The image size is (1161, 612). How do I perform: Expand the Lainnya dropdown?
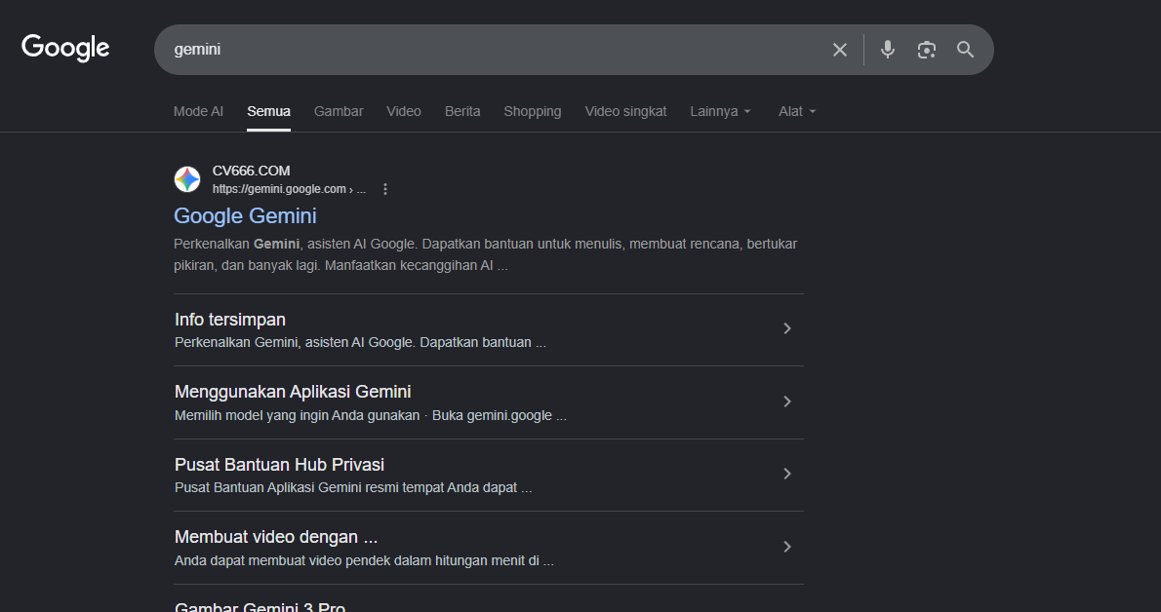(720, 111)
